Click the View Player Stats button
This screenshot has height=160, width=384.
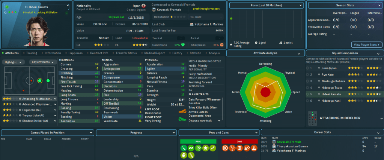(x=366, y=45)
